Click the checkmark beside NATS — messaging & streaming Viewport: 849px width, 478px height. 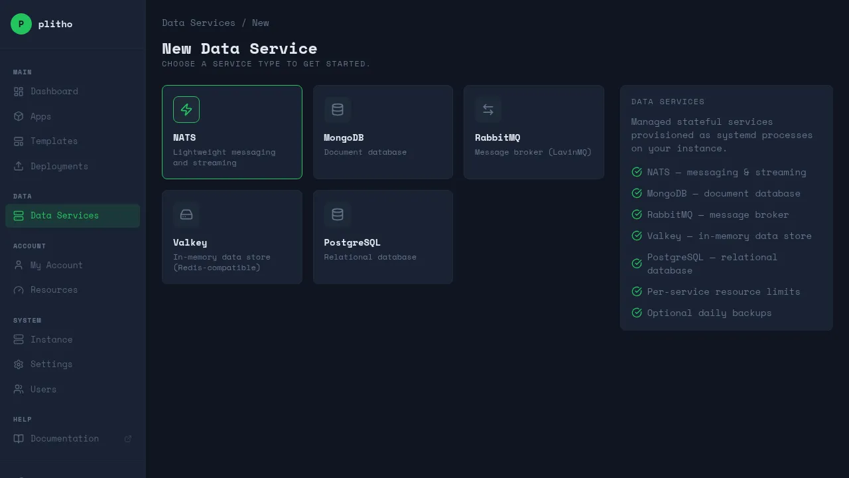click(637, 172)
